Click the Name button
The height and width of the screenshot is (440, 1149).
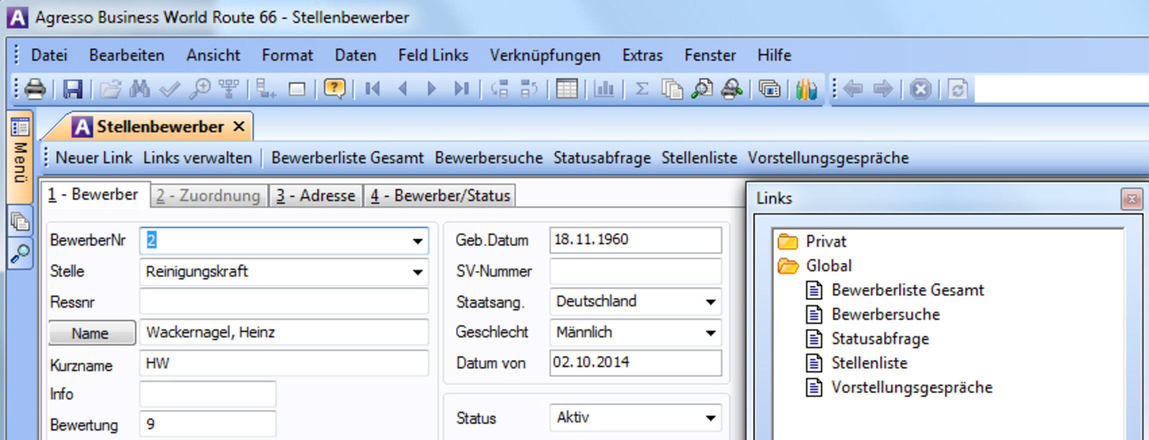point(91,333)
